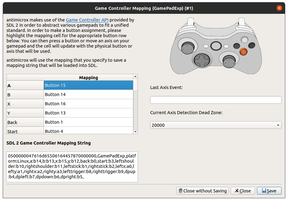Select the Button 14 mapping cell
The height and width of the screenshot is (201, 288).
(88, 95)
